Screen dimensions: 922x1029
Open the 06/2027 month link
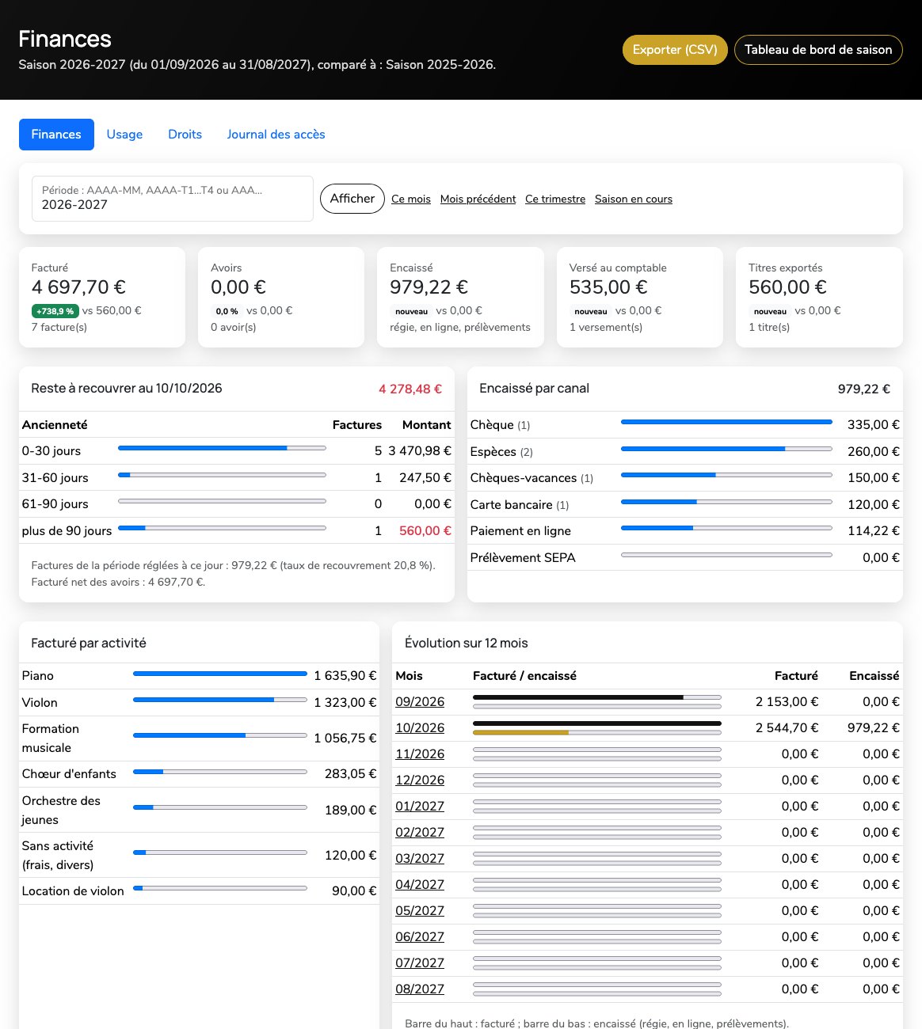420,937
